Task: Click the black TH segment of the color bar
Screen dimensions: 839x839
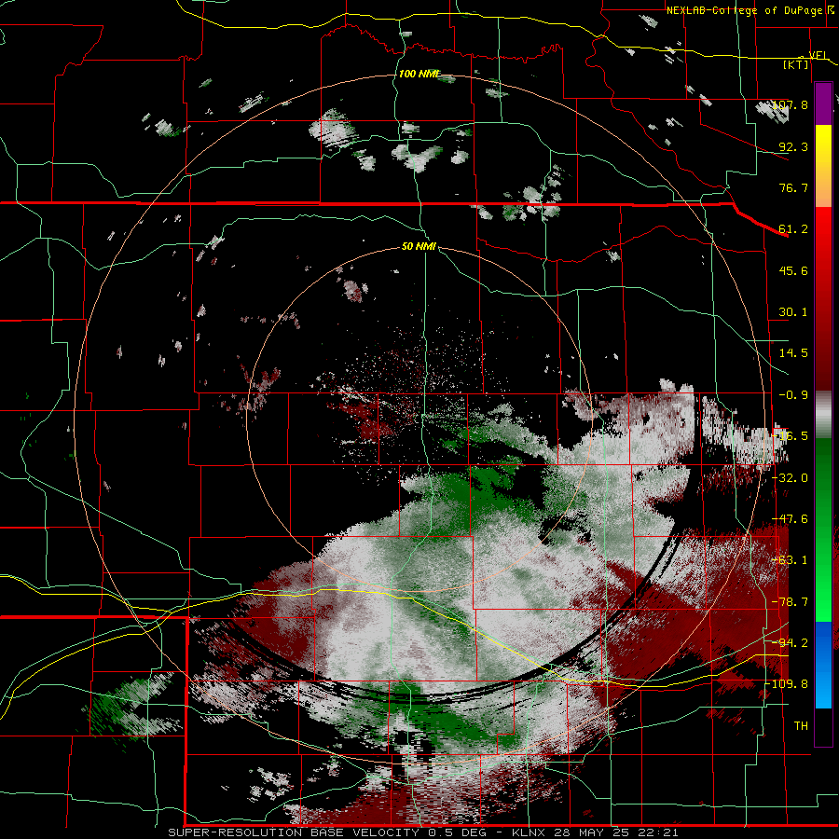Action: point(823,726)
